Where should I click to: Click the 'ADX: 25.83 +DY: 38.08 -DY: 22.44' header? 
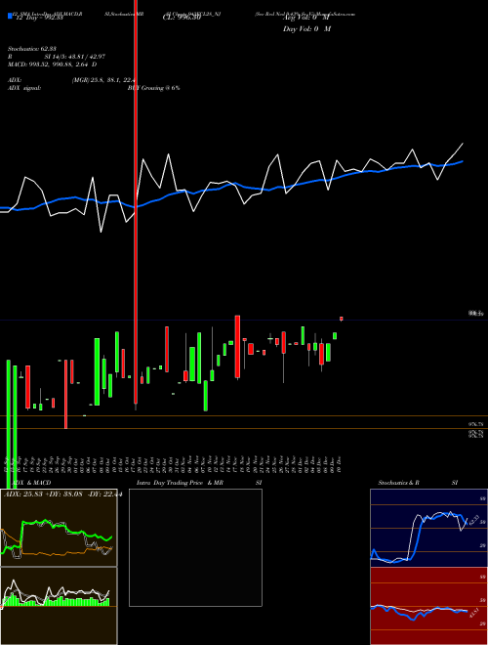point(62,494)
